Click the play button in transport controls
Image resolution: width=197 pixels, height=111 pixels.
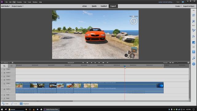(95, 63)
